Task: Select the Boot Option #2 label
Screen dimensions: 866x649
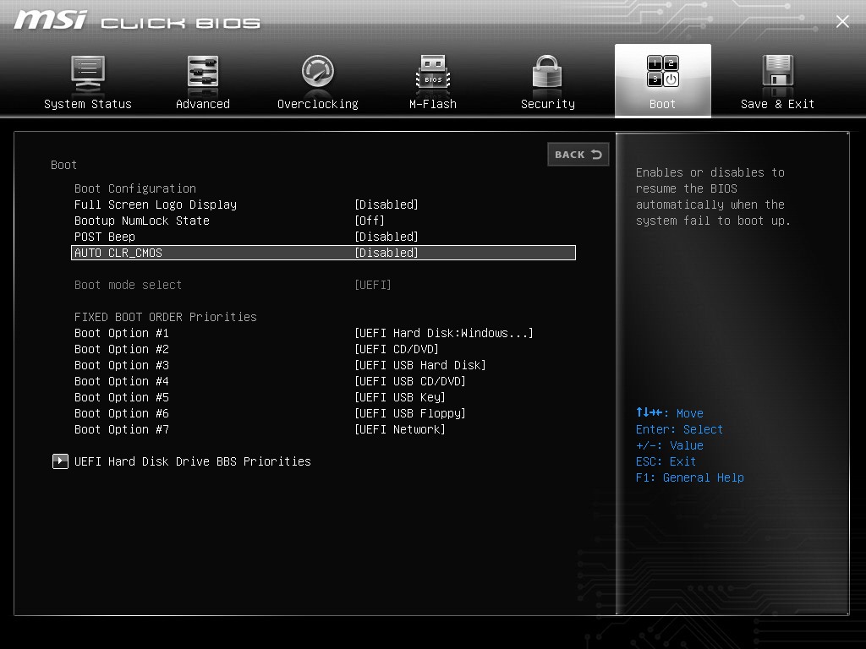Action: pyautogui.click(x=122, y=349)
